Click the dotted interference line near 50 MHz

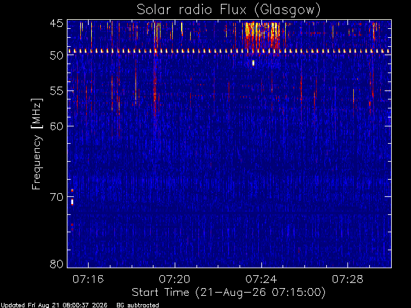click(x=229, y=51)
